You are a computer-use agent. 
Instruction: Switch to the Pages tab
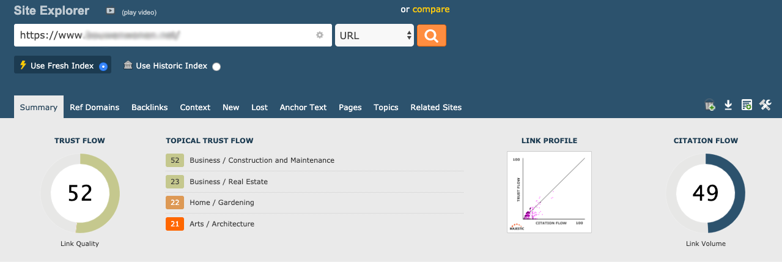(x=350, y=107)
